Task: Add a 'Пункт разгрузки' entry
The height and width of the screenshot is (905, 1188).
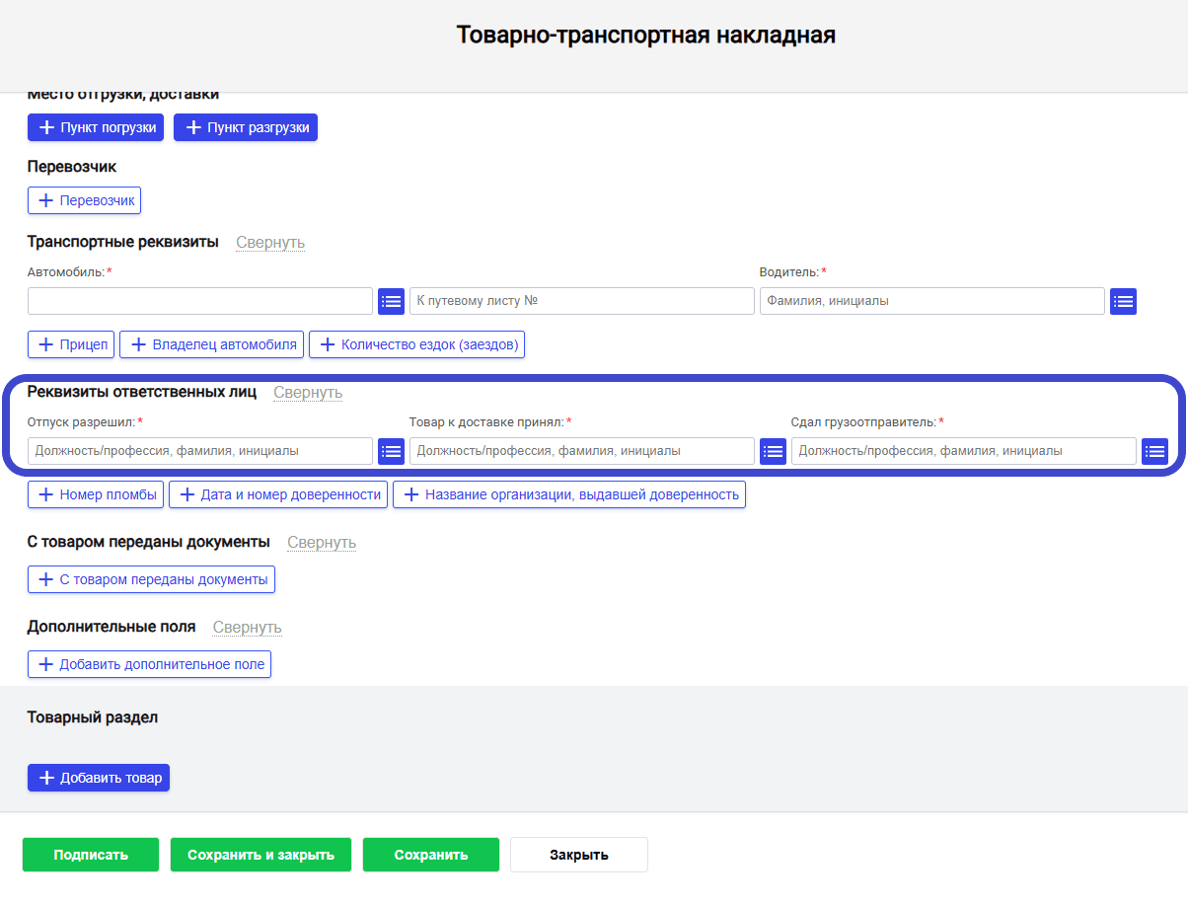Action: [x=245, y=127]
